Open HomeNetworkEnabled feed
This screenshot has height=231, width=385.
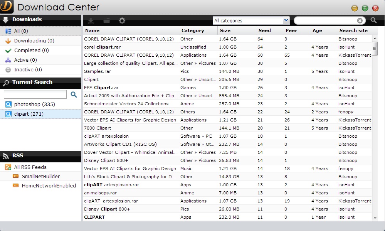tap(40, 185)
